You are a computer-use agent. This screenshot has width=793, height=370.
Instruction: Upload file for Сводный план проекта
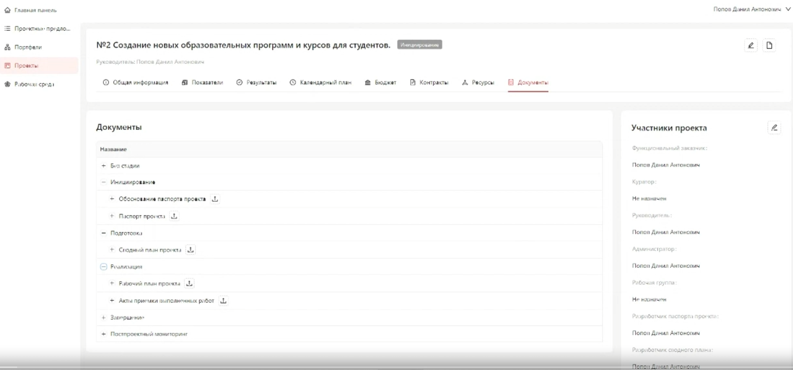point(191,250)
